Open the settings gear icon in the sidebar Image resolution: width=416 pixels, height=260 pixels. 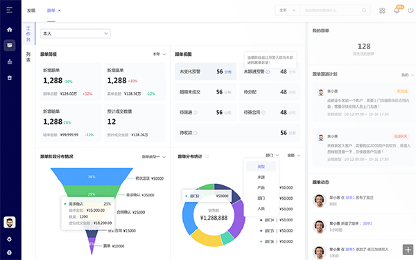click(9, 239)
